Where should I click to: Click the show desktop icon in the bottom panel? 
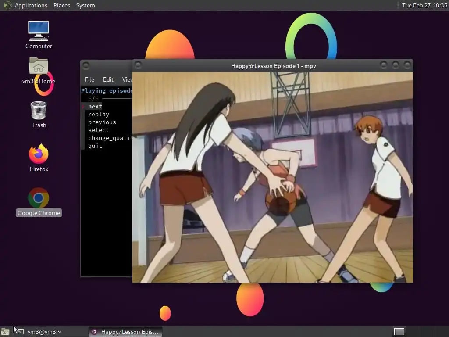5,332
